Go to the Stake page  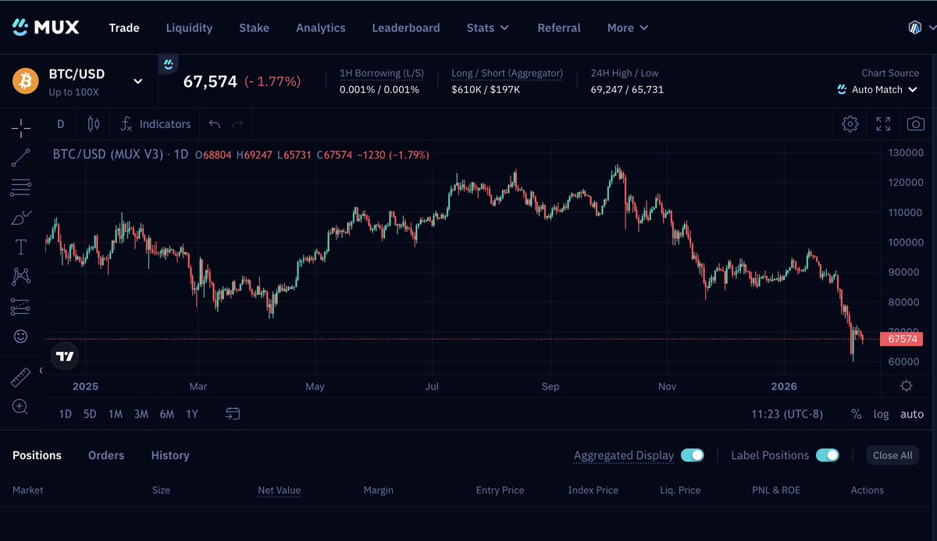click(254, 27)
